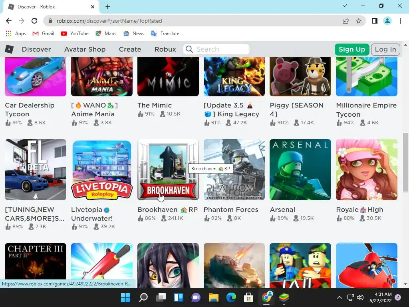
Task: Click the browser forward arrow
Action: point(22,21)
